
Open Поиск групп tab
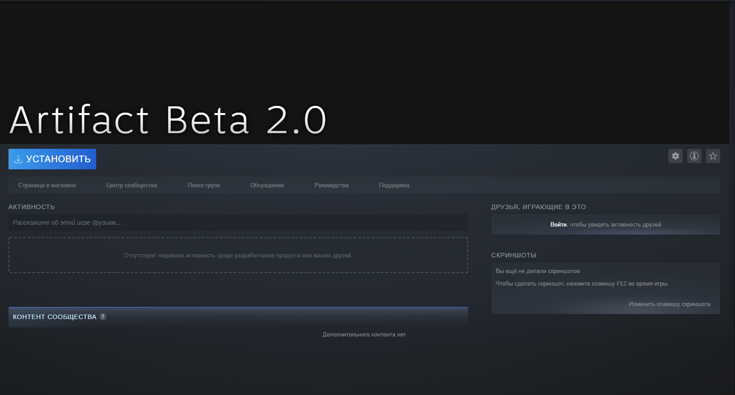204,185
